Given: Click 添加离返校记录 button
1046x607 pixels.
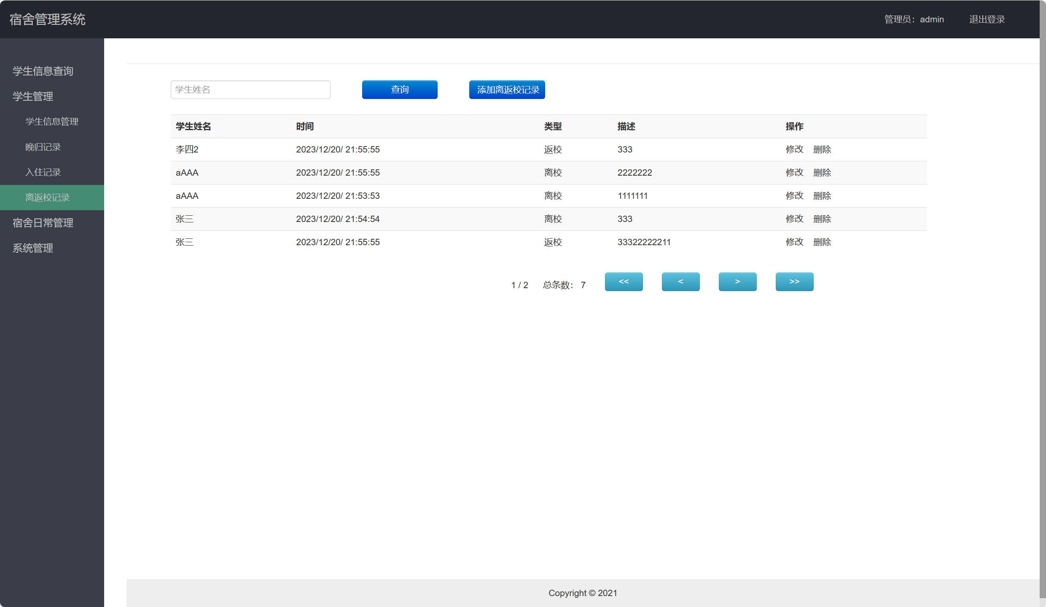Looking at the screenshot, I should pyautogui.click(x=507, y=90).
